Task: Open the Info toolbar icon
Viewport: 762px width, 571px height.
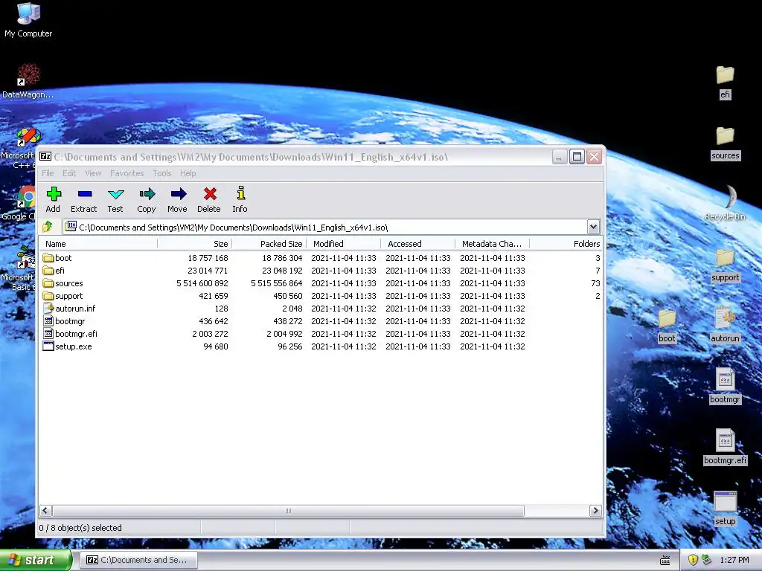Action: tap(240, 193)
